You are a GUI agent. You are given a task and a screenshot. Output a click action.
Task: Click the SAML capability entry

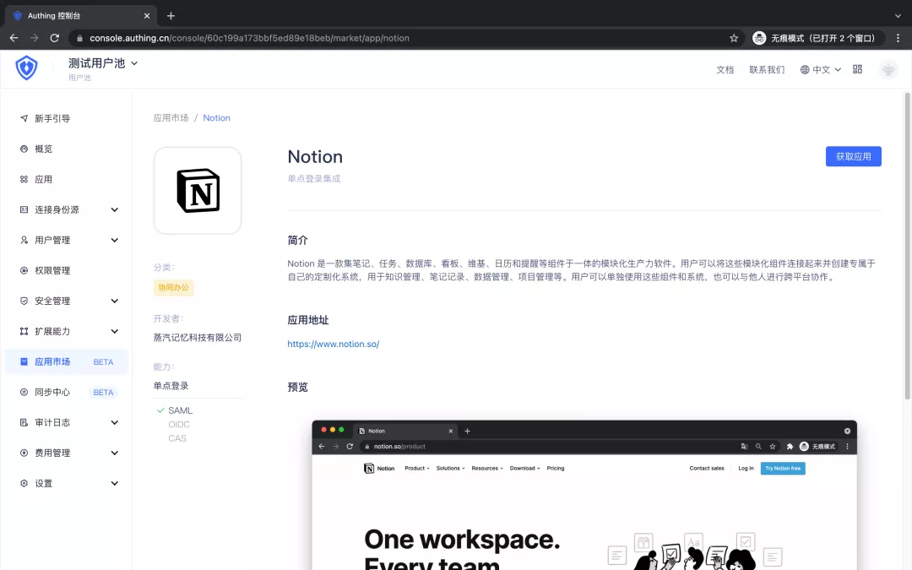pyautogui.click(x=181, y=410)
